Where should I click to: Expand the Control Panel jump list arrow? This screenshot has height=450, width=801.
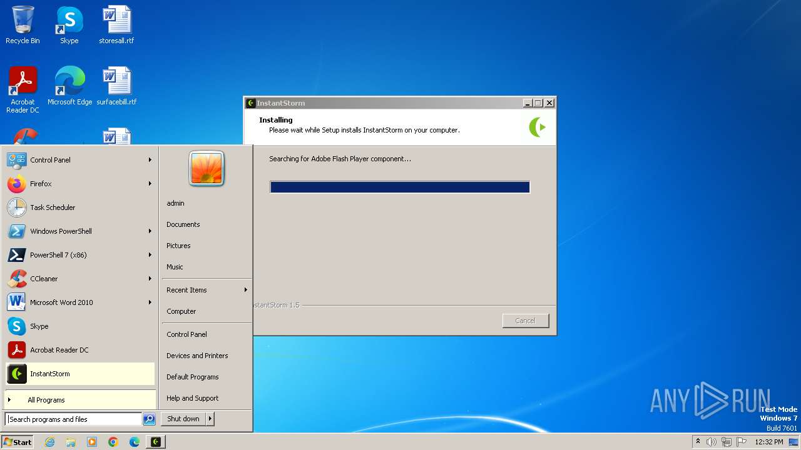[x=150, y=160]
